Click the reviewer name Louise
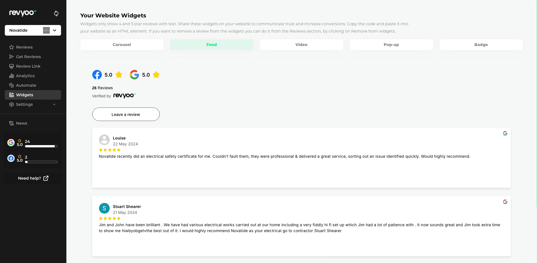Screen dimensions: 537x263 119,138
